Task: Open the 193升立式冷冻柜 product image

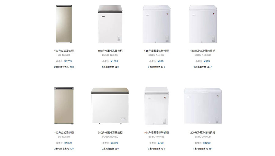Action: point(64,24)
